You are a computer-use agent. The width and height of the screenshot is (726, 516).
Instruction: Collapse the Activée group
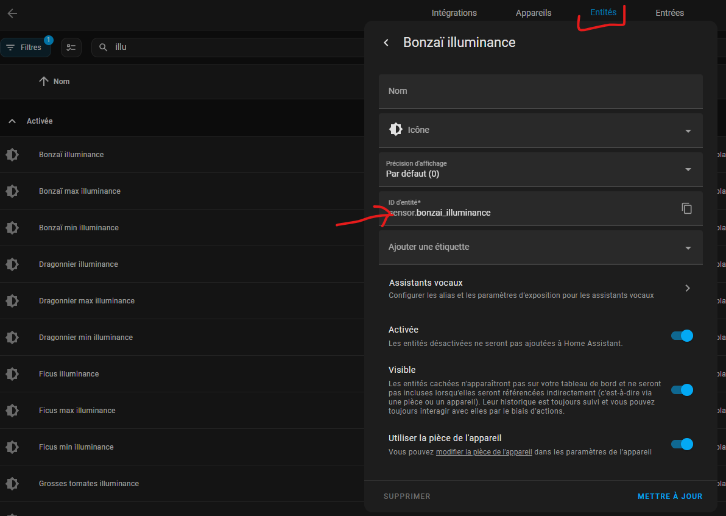pos(13,121)
